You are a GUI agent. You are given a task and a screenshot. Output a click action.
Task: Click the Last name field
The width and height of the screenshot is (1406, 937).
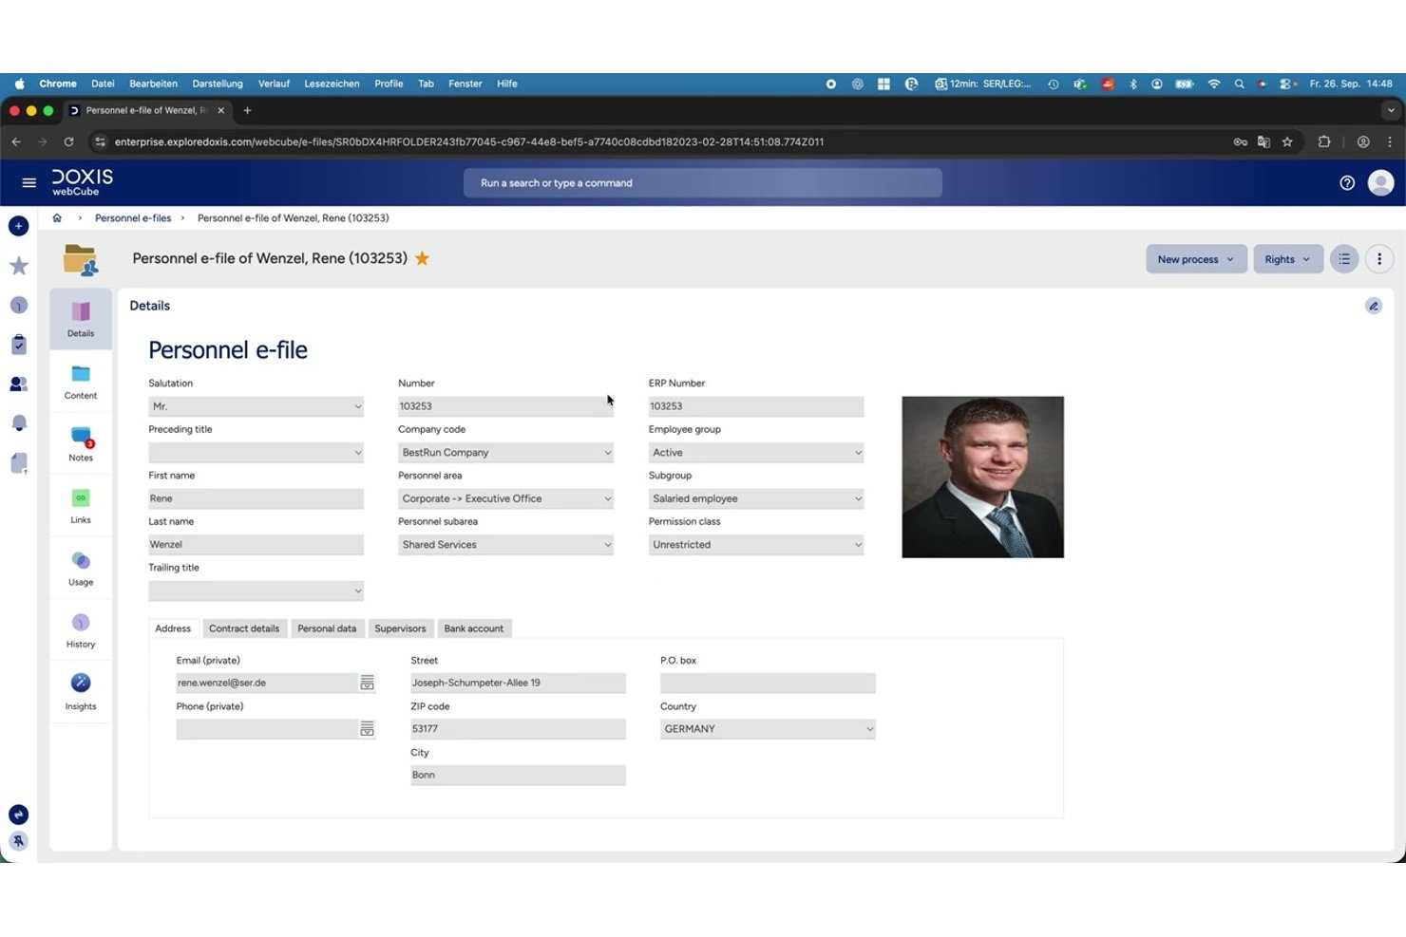[256, 545]
